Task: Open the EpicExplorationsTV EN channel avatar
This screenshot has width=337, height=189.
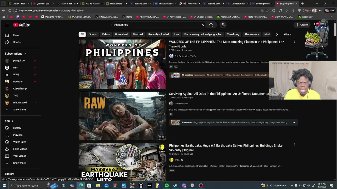Action: coord(171,56)
